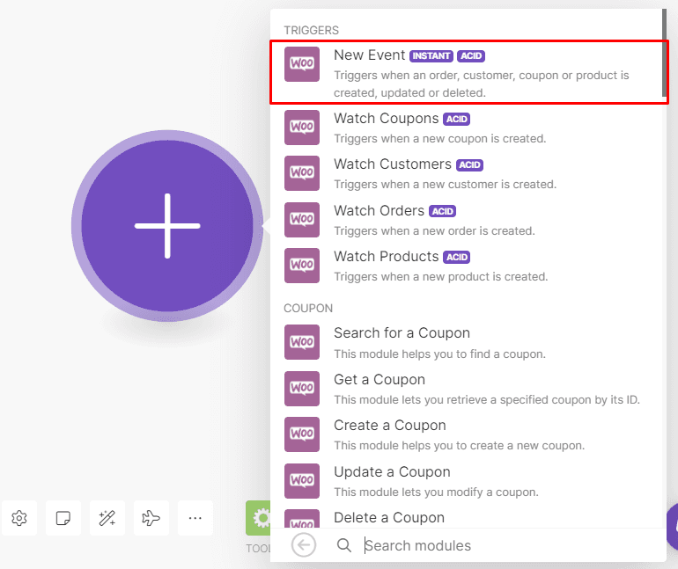Click the ACID badge on Watch Customers
This screenshot has height=569, width=678.
click(469, 165)
